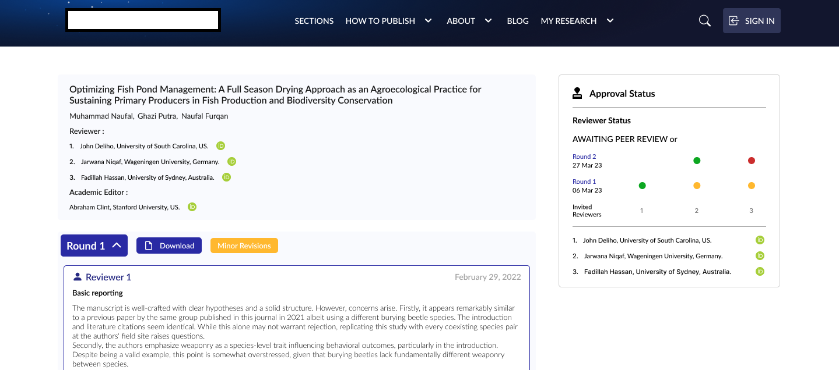
Task: Open the search magnifier icon
Action: (x=704, y=21)
